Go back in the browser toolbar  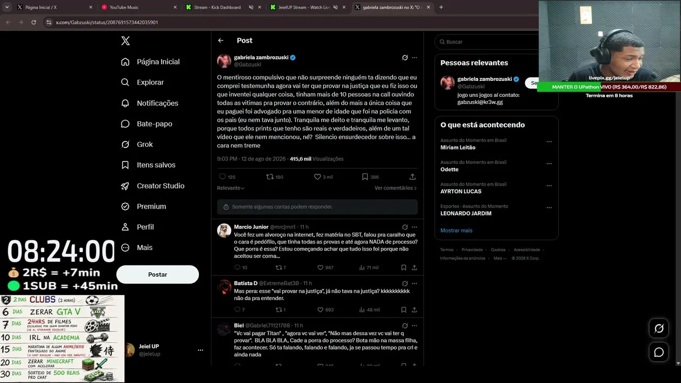pyautogui.click(x=8, y=22)
